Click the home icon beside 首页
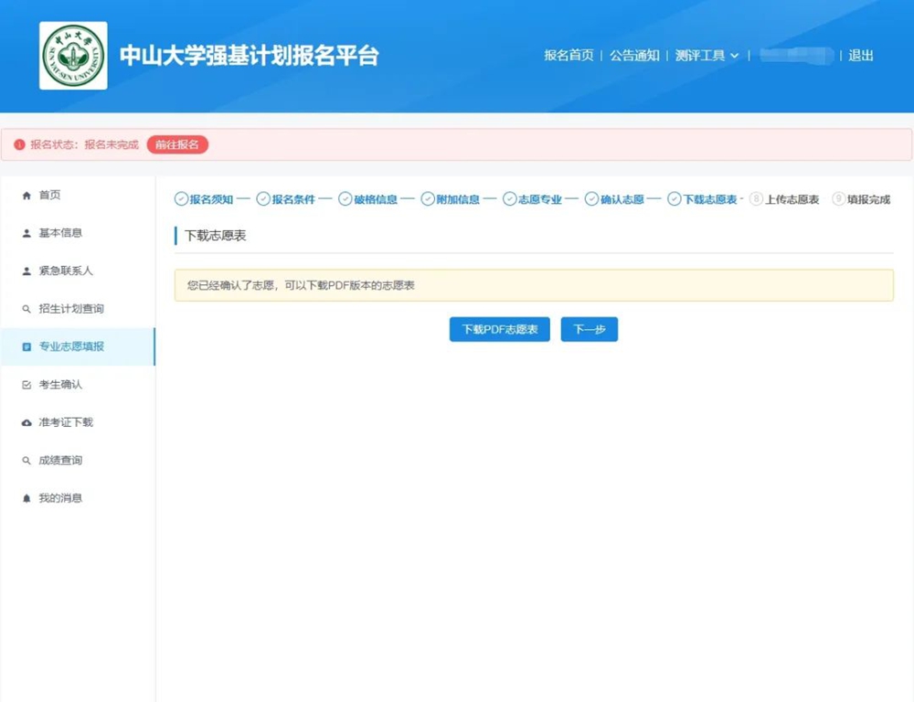Image resolution: width=914 pixels, height=702 pixels. tap(27, 196)
